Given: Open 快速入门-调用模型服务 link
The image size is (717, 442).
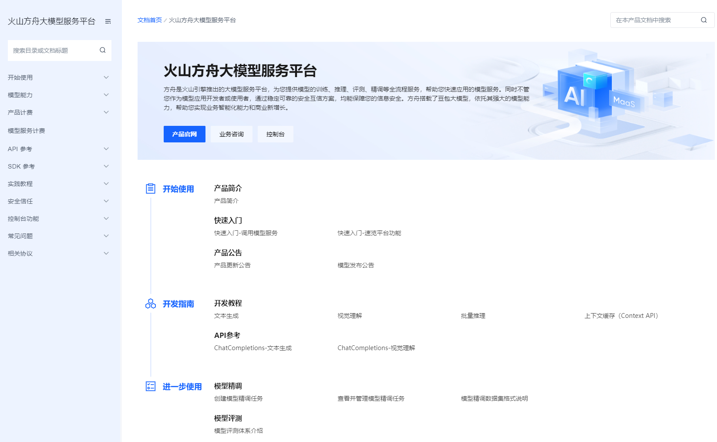Looking at the screenshot, I should (x=246, y=233).
